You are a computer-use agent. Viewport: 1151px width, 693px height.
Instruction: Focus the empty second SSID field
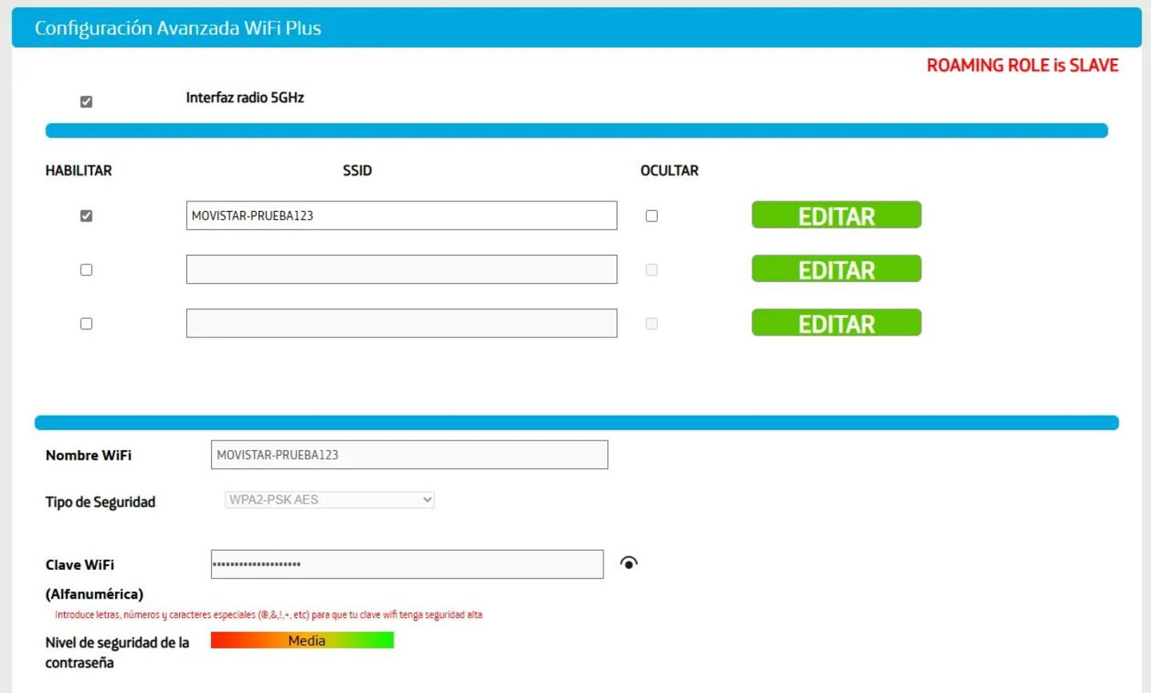[401, 269]
